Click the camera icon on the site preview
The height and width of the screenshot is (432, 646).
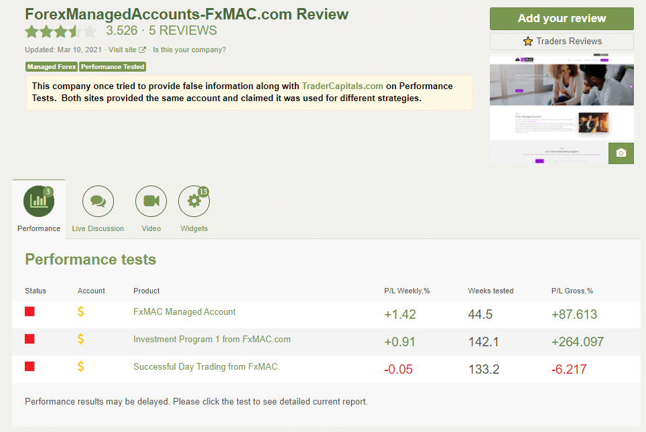621,153
